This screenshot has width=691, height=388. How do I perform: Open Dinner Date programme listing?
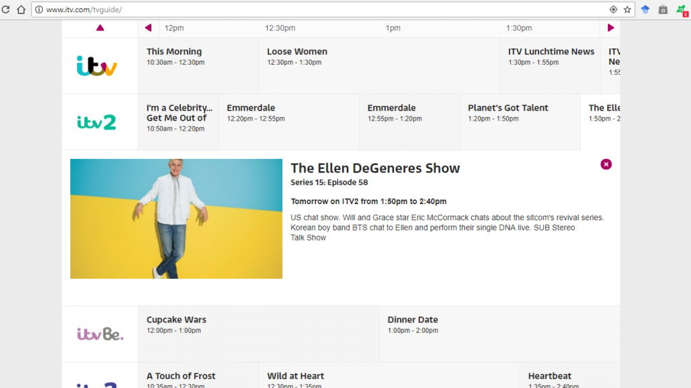pos(500,334)
